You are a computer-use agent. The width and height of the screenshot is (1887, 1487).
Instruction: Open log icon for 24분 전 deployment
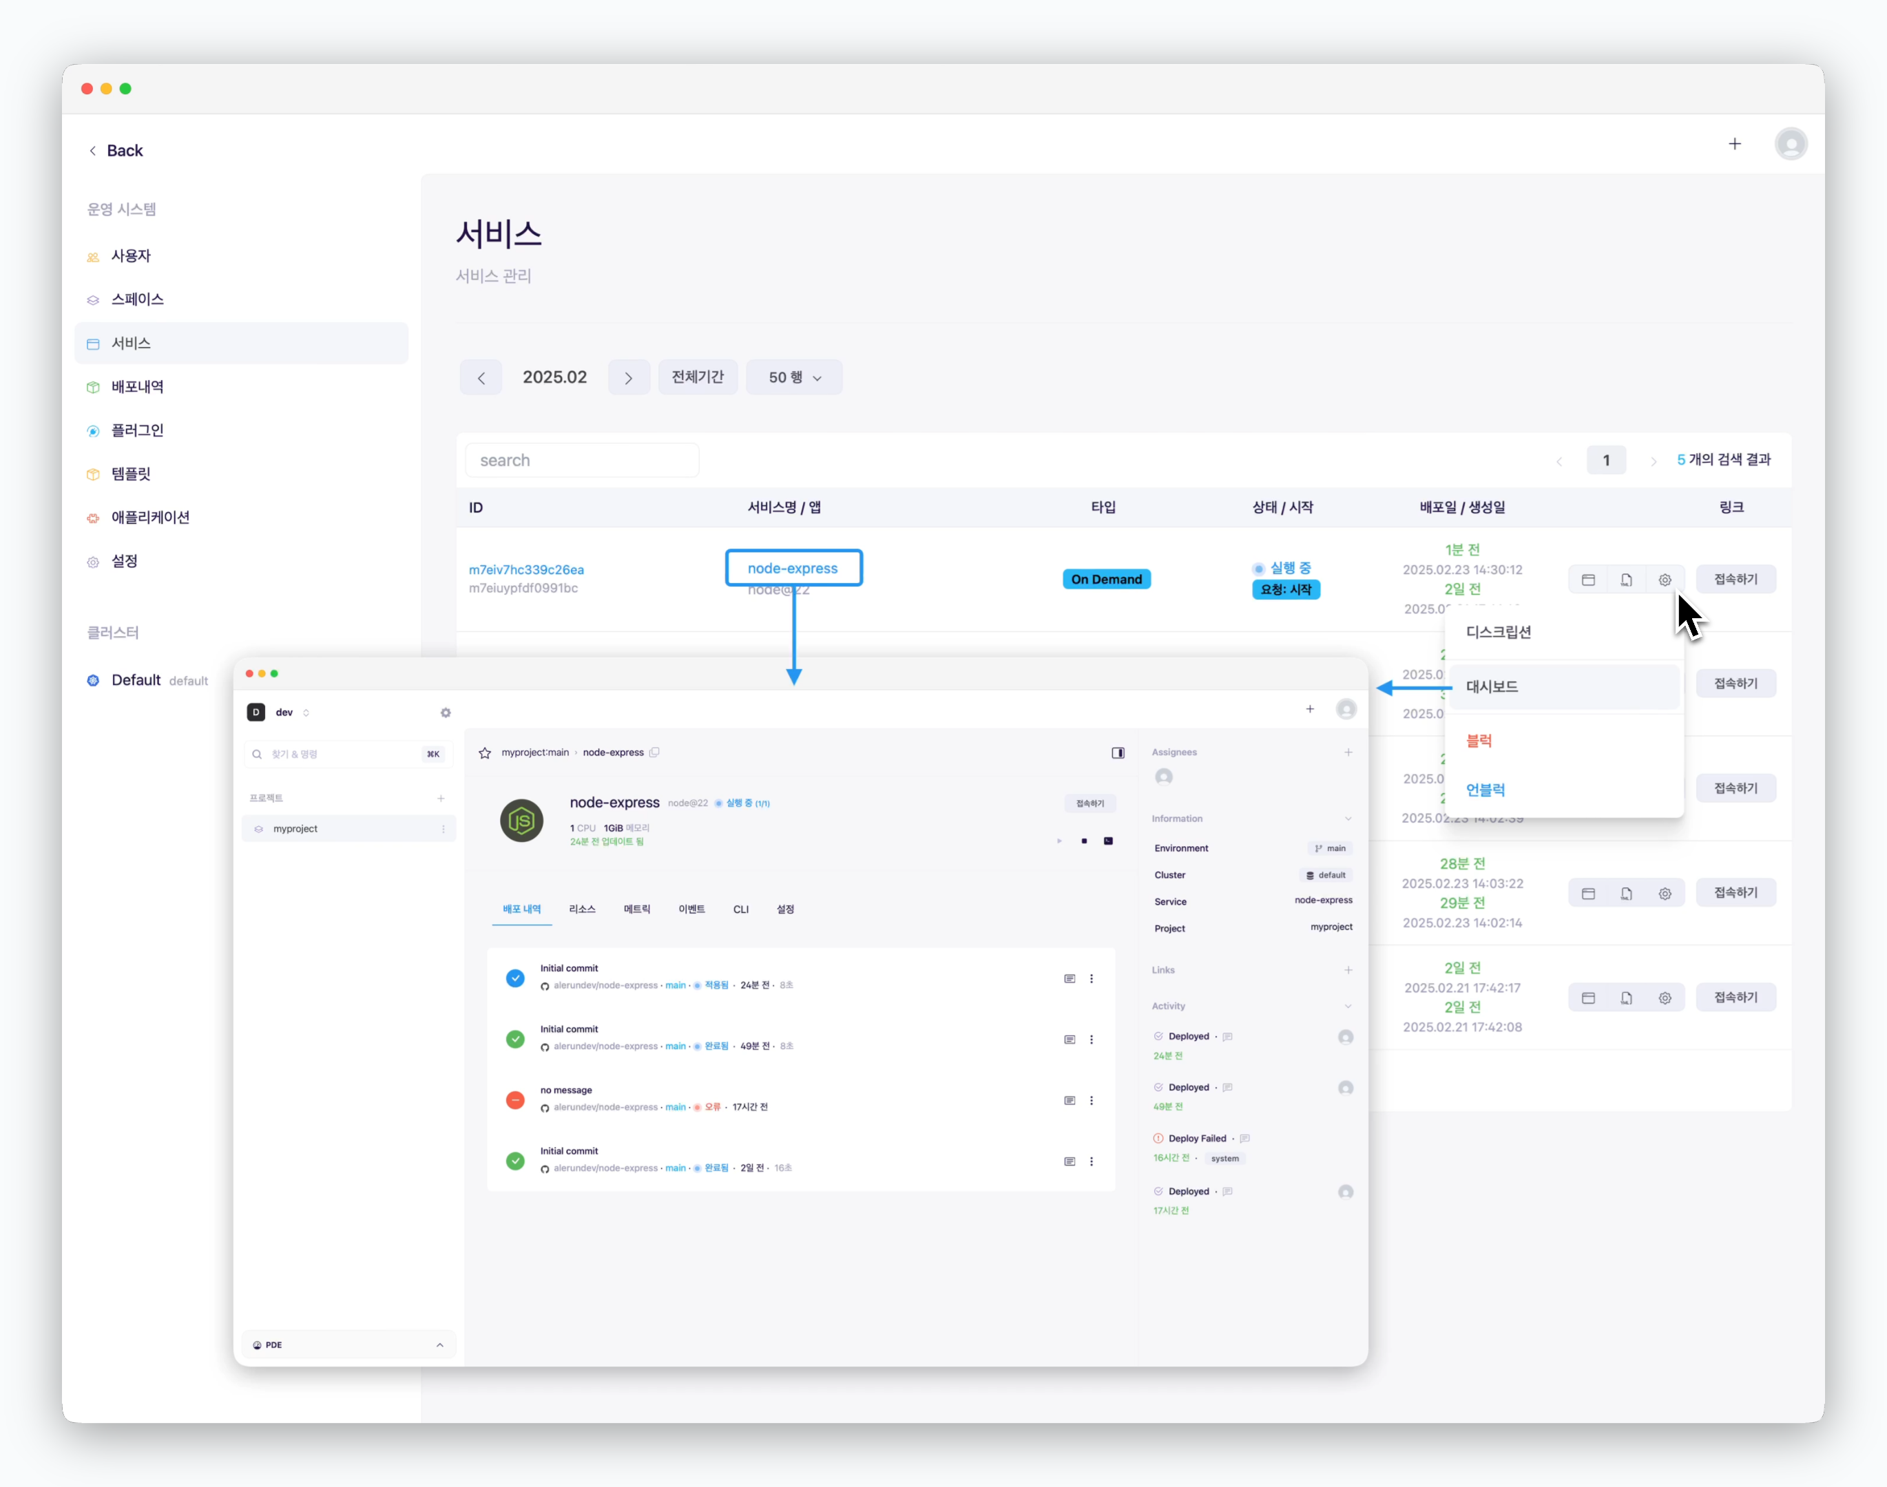coord(1070,978)
